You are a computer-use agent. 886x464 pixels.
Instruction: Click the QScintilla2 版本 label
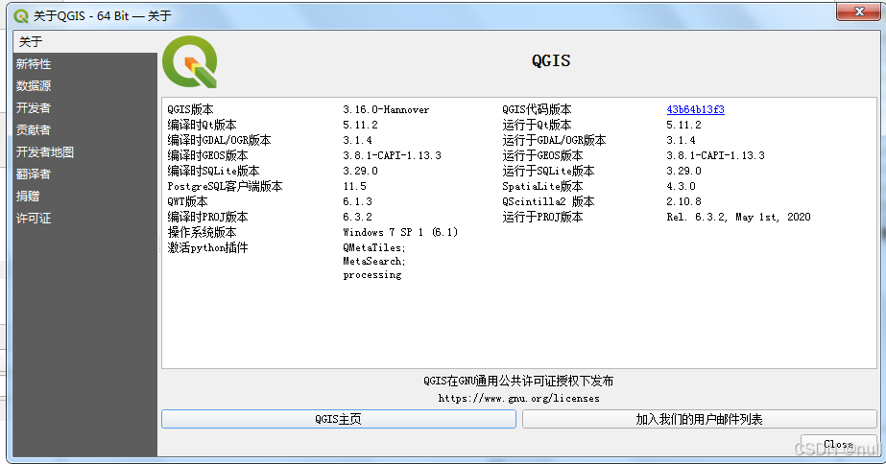tap(548, 201)
